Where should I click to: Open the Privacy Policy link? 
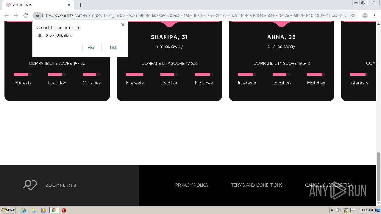pos(192,185)
